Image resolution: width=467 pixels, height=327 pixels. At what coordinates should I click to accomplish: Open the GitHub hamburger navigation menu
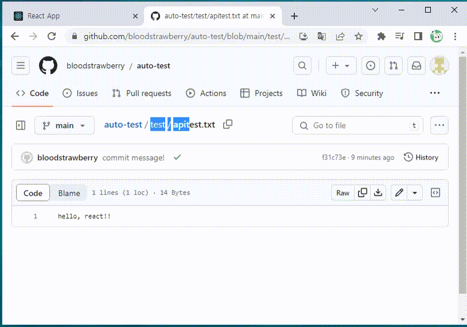pyautogui.click(x=21, y=65)
